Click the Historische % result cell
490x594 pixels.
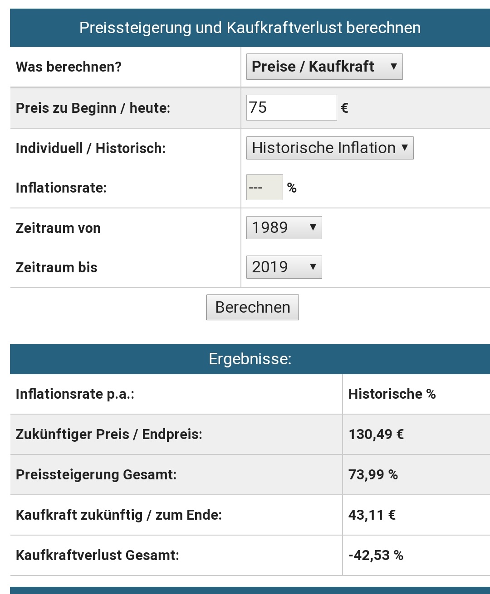click(x=392, y=394)
